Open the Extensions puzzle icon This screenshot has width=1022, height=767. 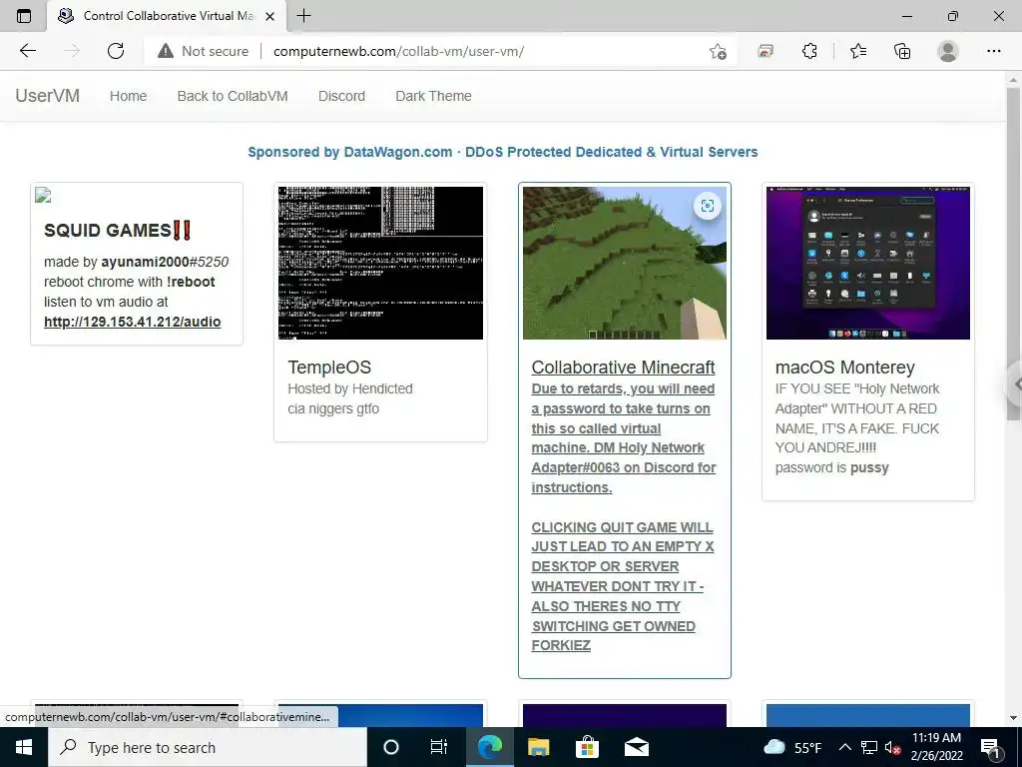click(x=809, y=51)
